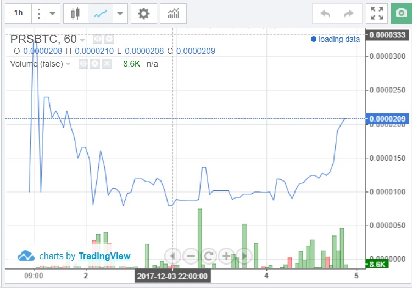This screenshot has width=412, height=291.
Task: Open the indicators chart icon
Action: pos(173,13)
